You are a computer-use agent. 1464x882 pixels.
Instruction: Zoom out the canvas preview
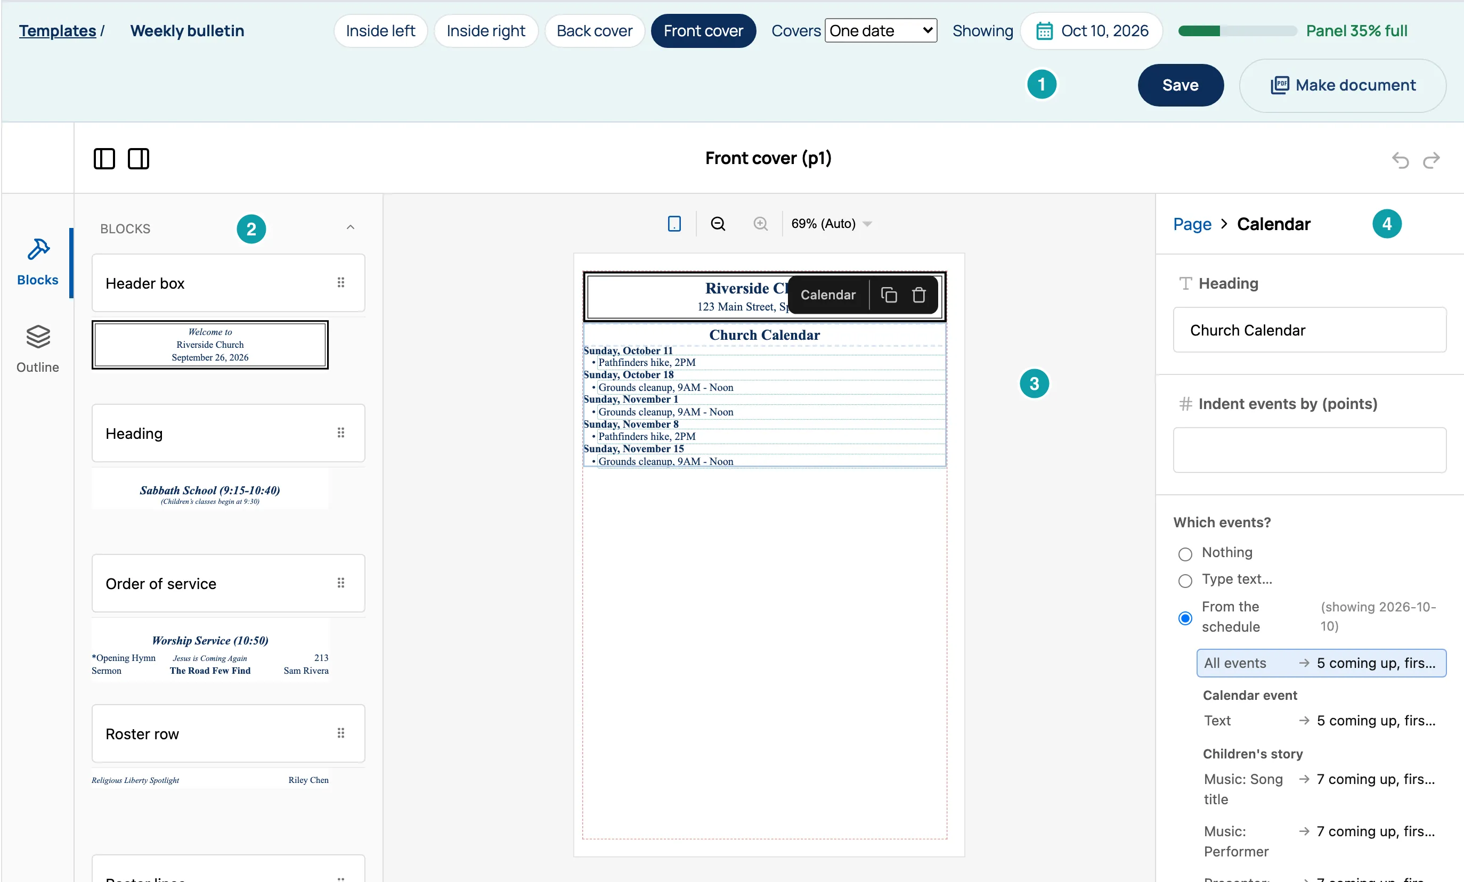pos(718,224)
